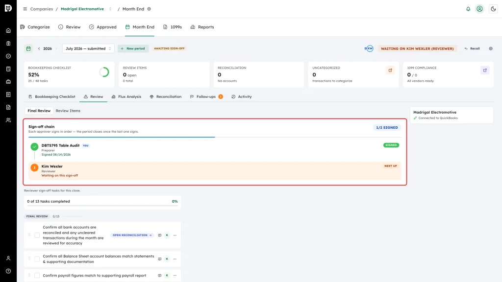502x282 pixels.
Task: Click the Review Items summary card
Action: coord(164,74)
